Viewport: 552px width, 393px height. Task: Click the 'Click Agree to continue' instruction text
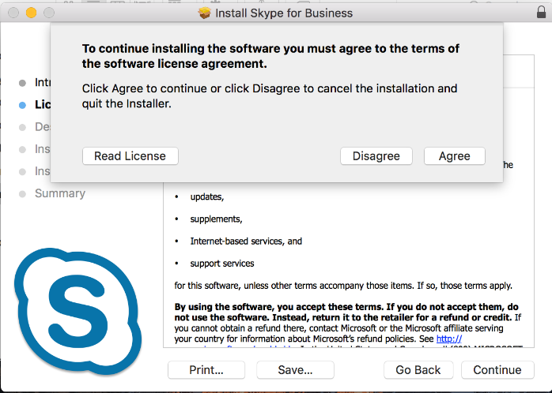(270, 95)
